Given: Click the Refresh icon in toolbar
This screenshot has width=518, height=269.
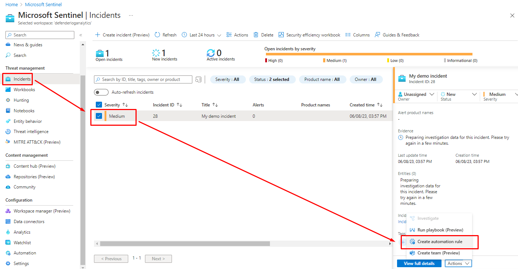Looking at the screenshot, I should click(157, 35).
